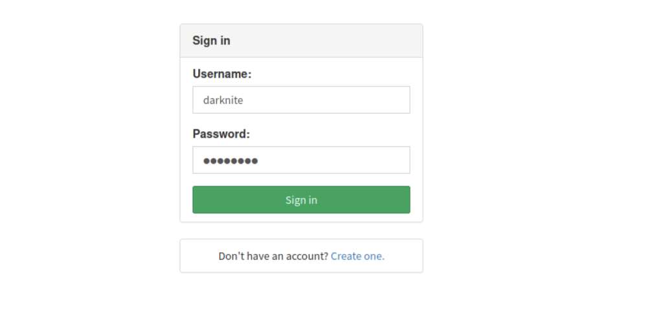Click the Sign in panel heading text
This screenshot has width=663, height=315.
pos(211,41)
